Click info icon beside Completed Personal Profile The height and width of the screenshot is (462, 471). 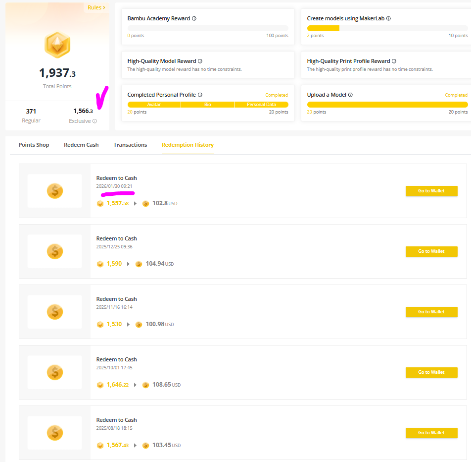[x=200, y=95]
